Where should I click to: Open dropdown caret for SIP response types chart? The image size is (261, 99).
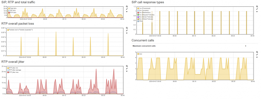click(257, 12)
